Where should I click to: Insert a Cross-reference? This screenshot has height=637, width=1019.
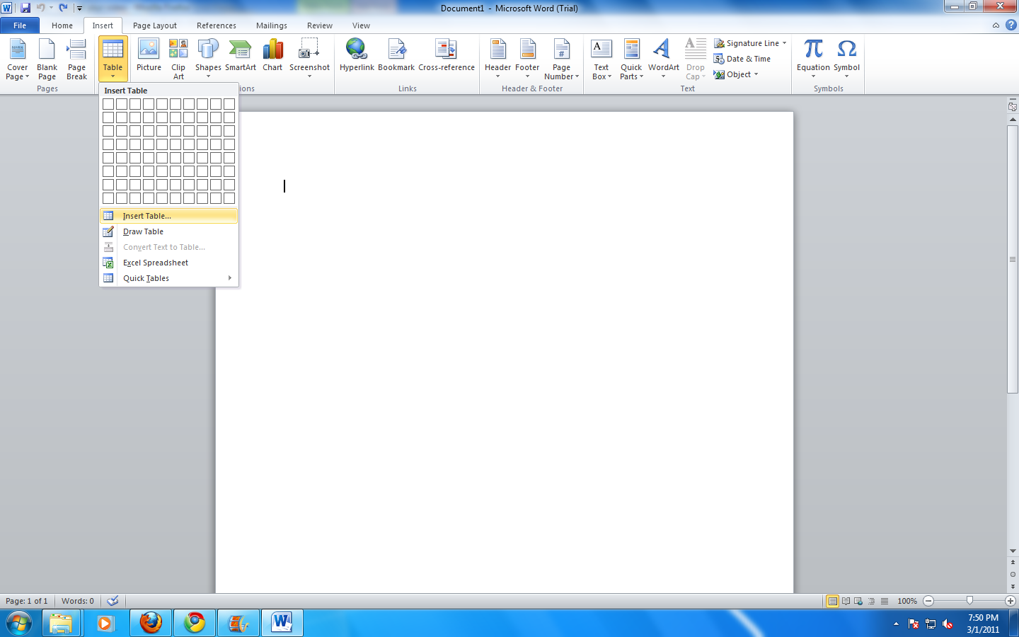coord(447,56)
